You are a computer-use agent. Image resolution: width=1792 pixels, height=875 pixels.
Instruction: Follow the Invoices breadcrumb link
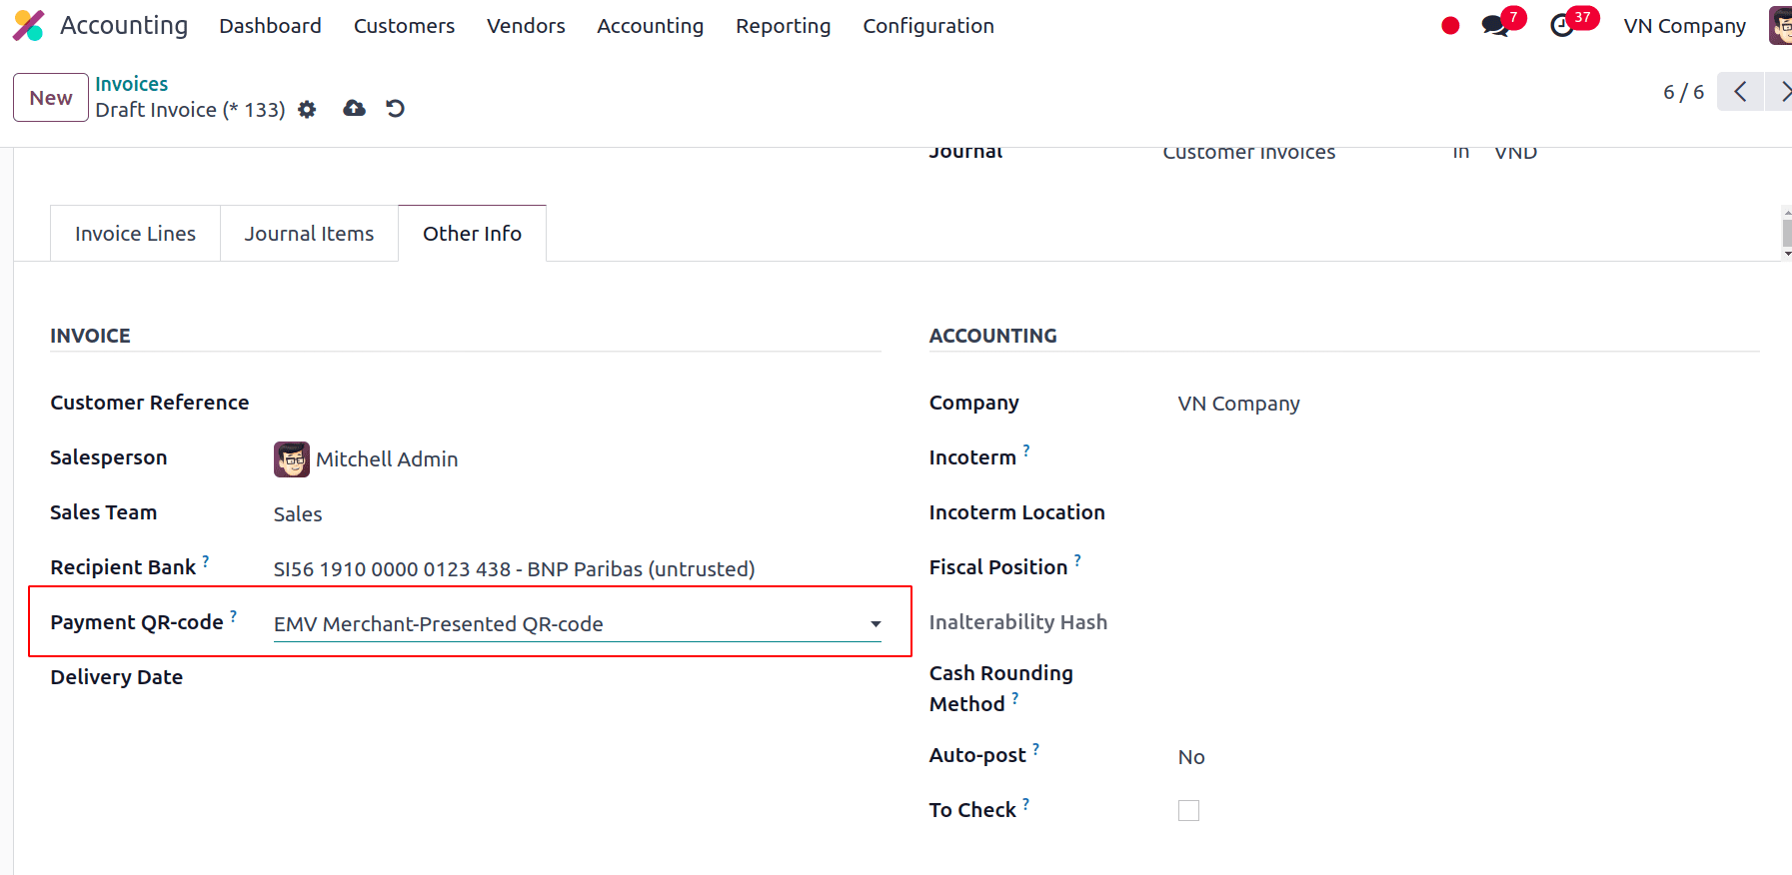(x=131, y=84)
